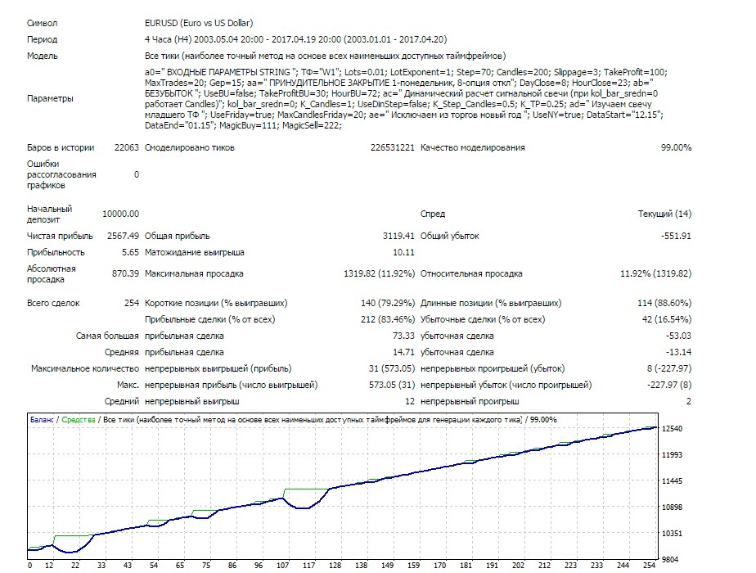
Task: Click the chart x-axis label '54'
Action: click(x=154, y=566)
